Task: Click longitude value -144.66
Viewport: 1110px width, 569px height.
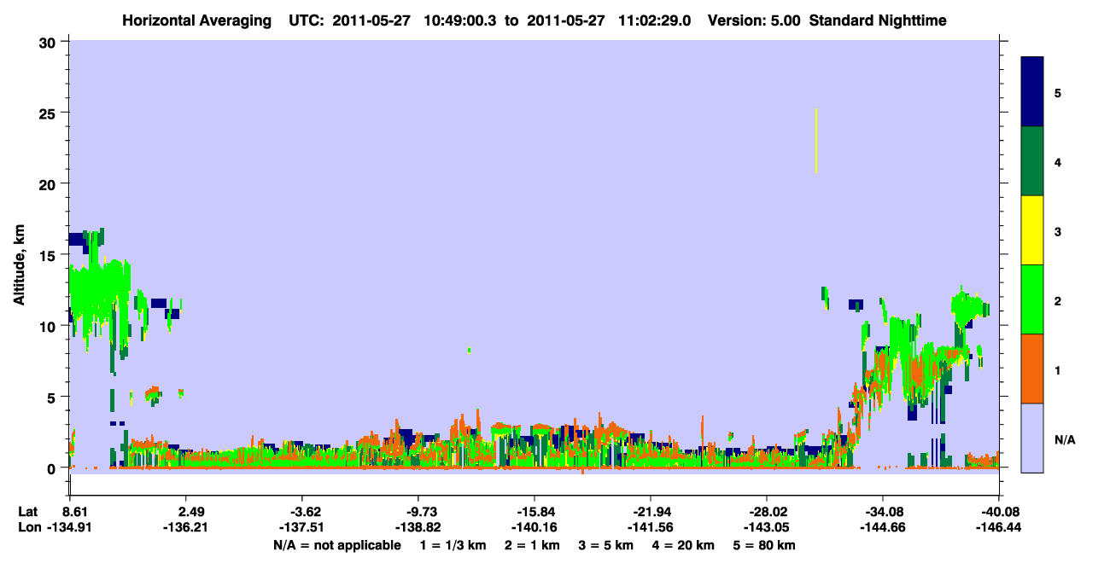Action: click(884, 527)
